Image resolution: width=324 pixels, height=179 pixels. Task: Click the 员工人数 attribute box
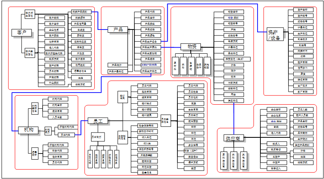(303, 109)
